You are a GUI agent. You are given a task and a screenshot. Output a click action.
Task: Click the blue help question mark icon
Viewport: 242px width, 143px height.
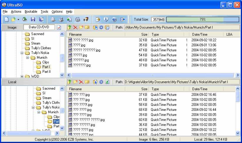[x=114, y=19]
